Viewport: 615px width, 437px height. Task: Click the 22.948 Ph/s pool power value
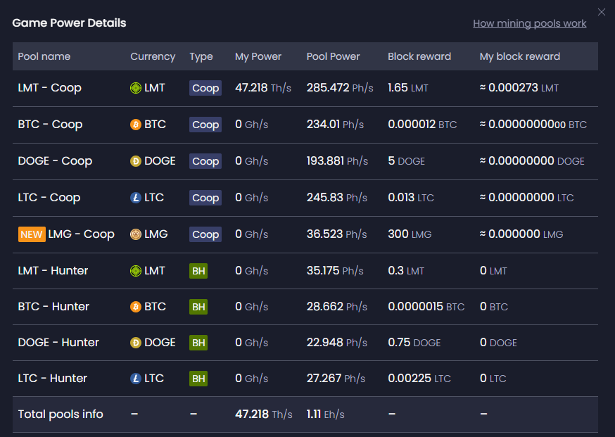pyautogui.click(x=337, y=343)
